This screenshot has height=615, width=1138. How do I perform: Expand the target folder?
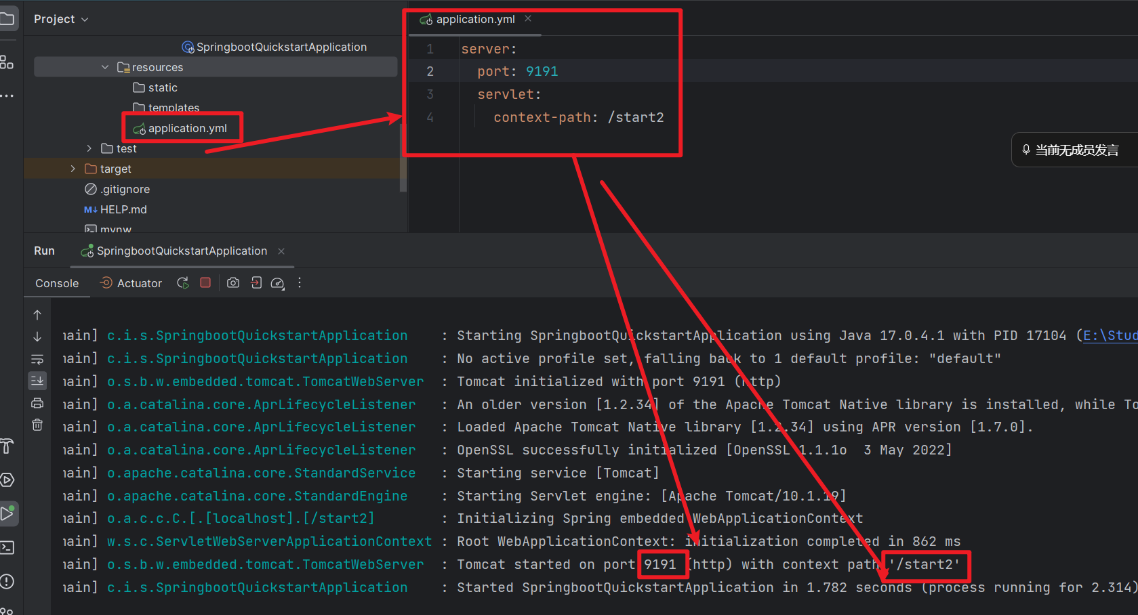pos(73,169)
